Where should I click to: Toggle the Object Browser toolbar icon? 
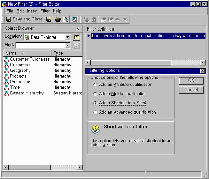pyautogui.click(x=75, y=19)
